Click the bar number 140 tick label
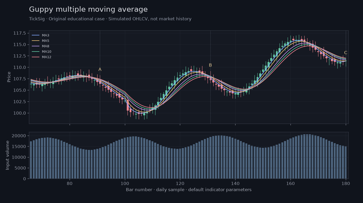This screenshot has height=203, width=363. click(x=235, y=183)
